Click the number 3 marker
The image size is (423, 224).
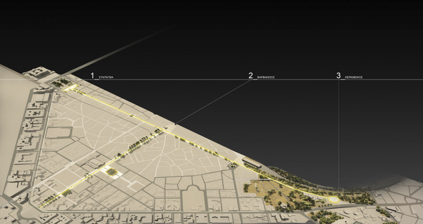338,76
